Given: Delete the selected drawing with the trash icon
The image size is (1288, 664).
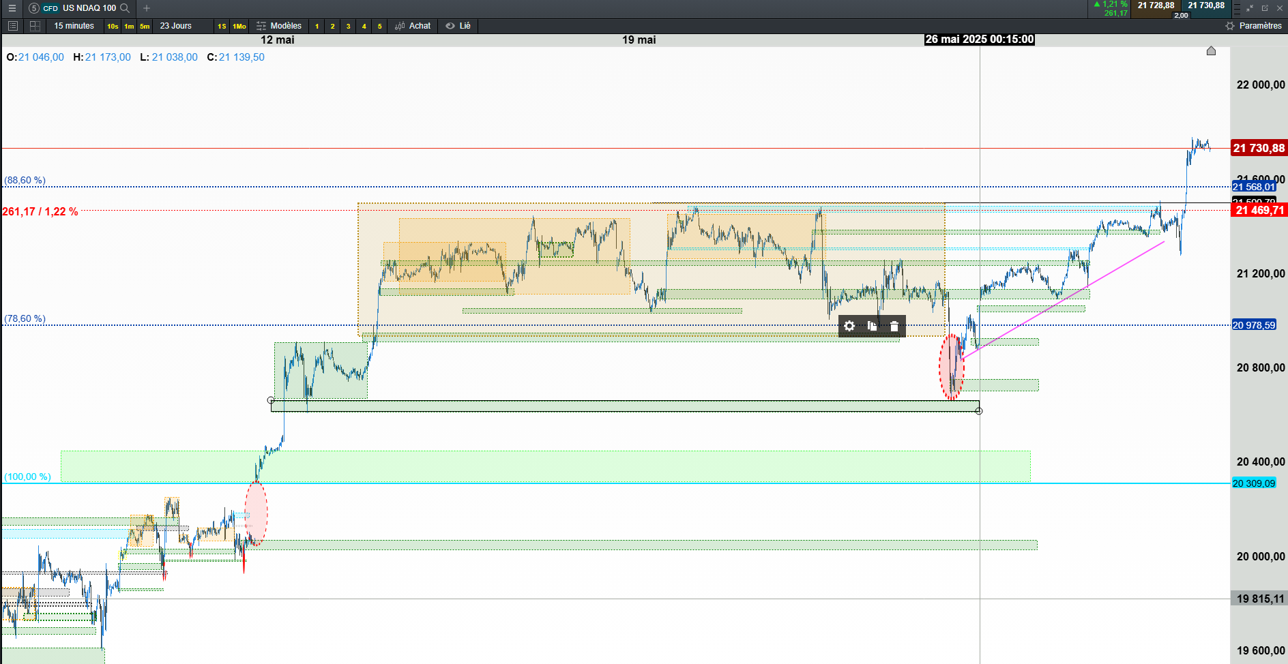Looking at the screenshot, I should click(894, 326).
